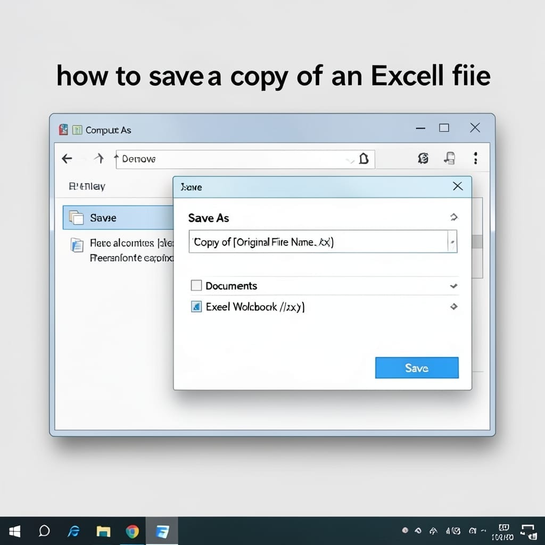Click the document icon in second list row
The image size is (545, 545).
(77, 245)
